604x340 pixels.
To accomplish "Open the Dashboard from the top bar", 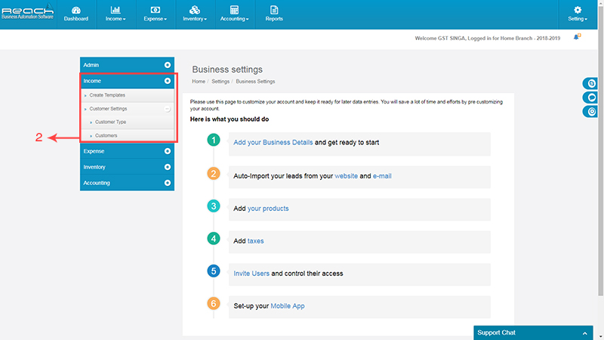I will coord(76,14).
